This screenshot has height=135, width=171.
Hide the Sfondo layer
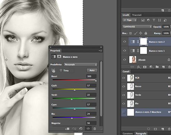(125, 60)
